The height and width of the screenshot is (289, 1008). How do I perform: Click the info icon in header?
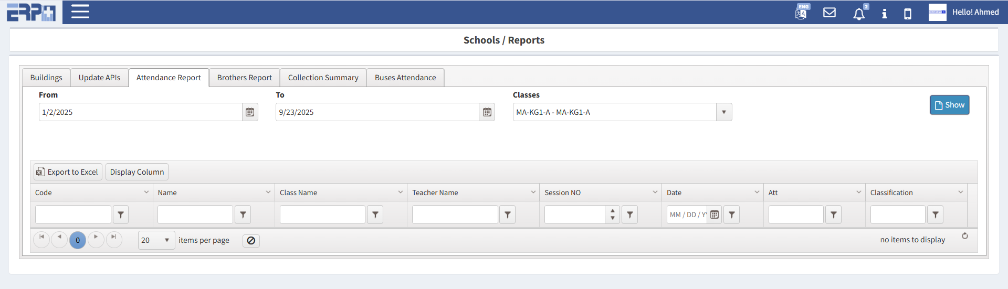point(885,14)
